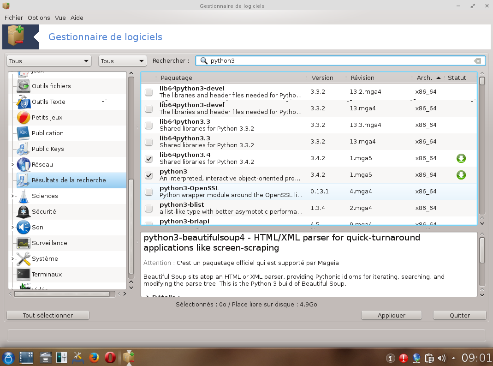Uncheck the python3 package checkbox
Viewport: 493px width, 366px height.
coord(148,175)
